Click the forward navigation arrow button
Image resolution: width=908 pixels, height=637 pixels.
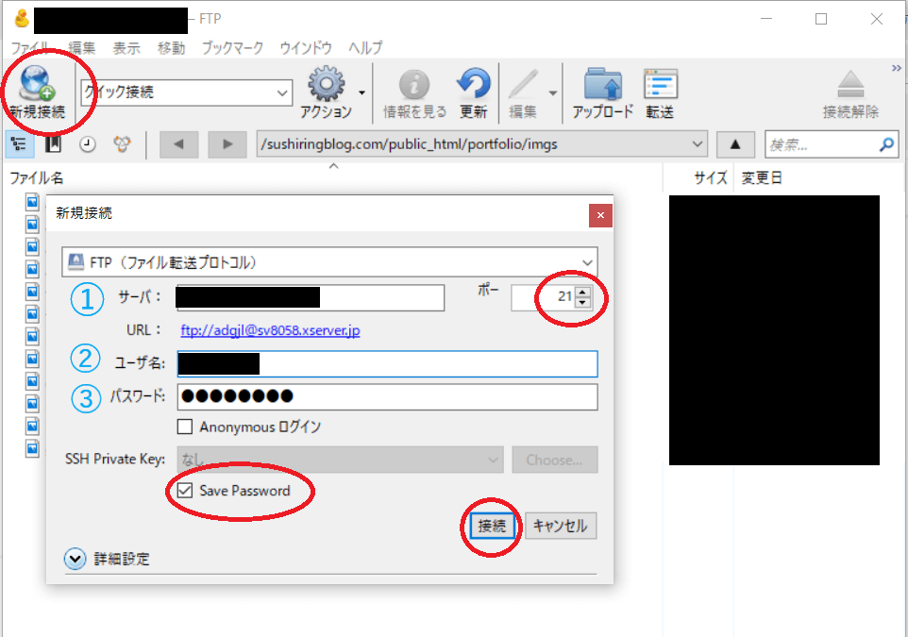point(227,144)
